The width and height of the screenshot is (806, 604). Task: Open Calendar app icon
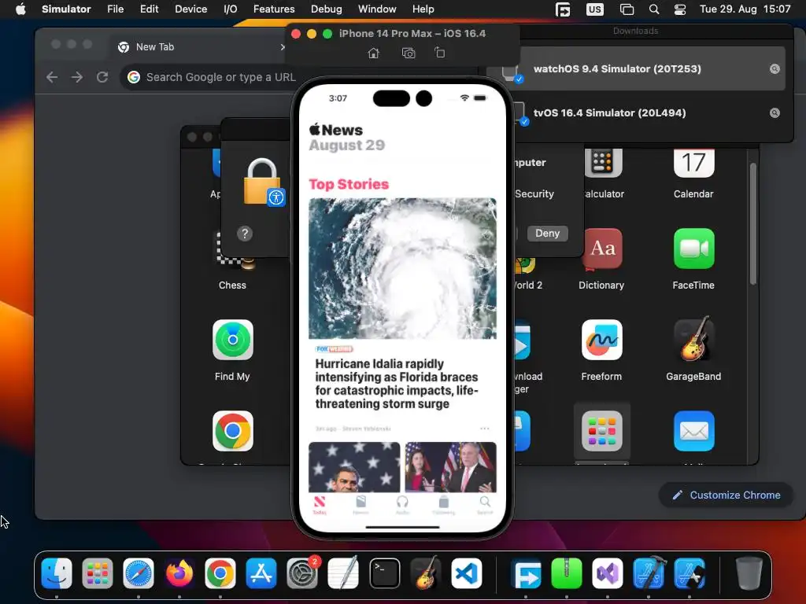tap(693, 164)
